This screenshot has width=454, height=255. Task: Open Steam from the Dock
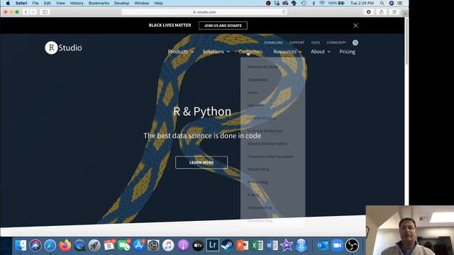click(x=227, y=246)
